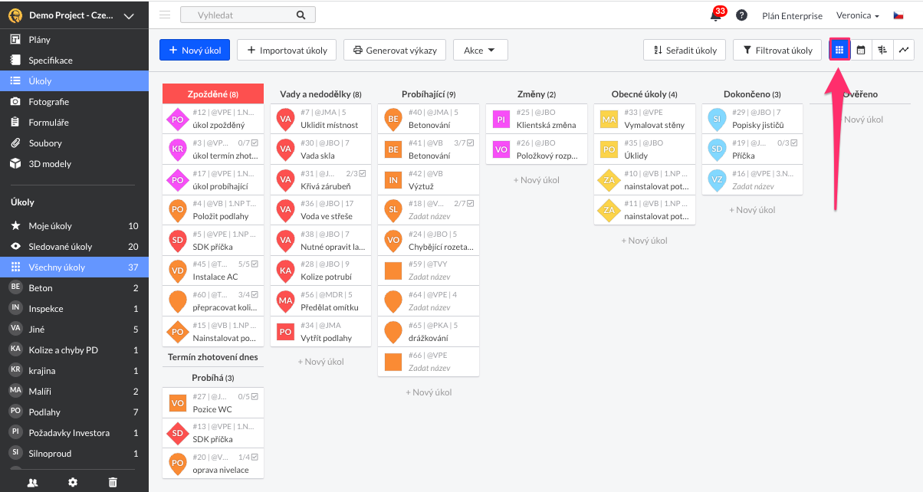Open the trash bin in sidebar footer
This screenshot has width=923, height=492.
point(113,482)
